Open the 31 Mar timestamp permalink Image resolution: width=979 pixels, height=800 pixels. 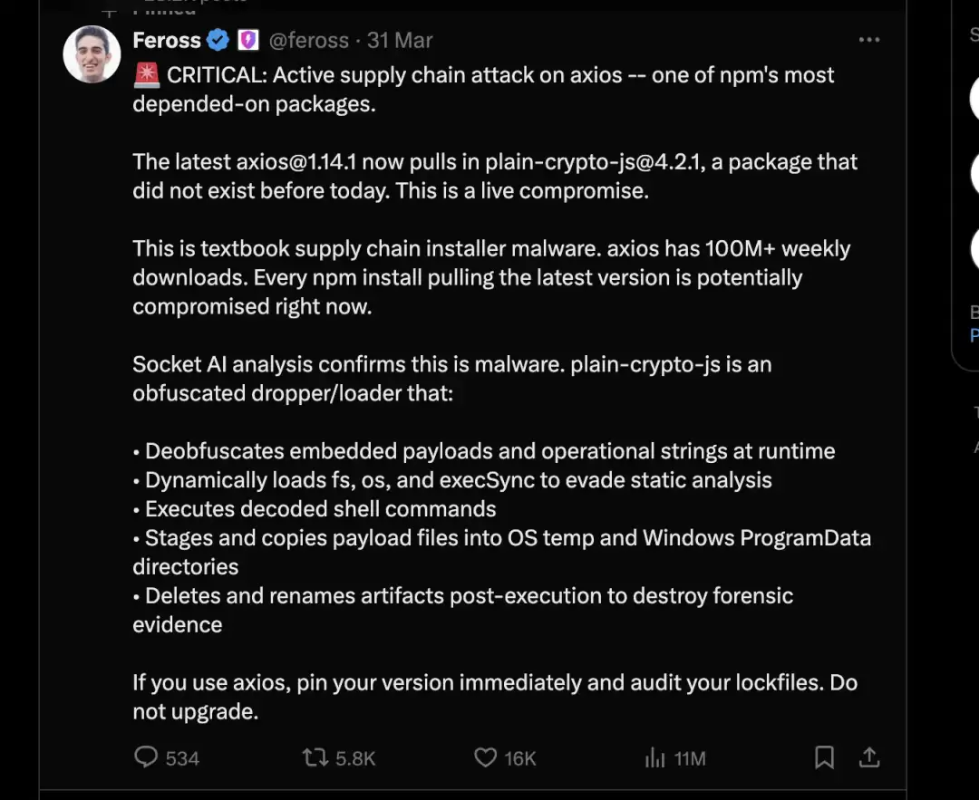point(400,40)
